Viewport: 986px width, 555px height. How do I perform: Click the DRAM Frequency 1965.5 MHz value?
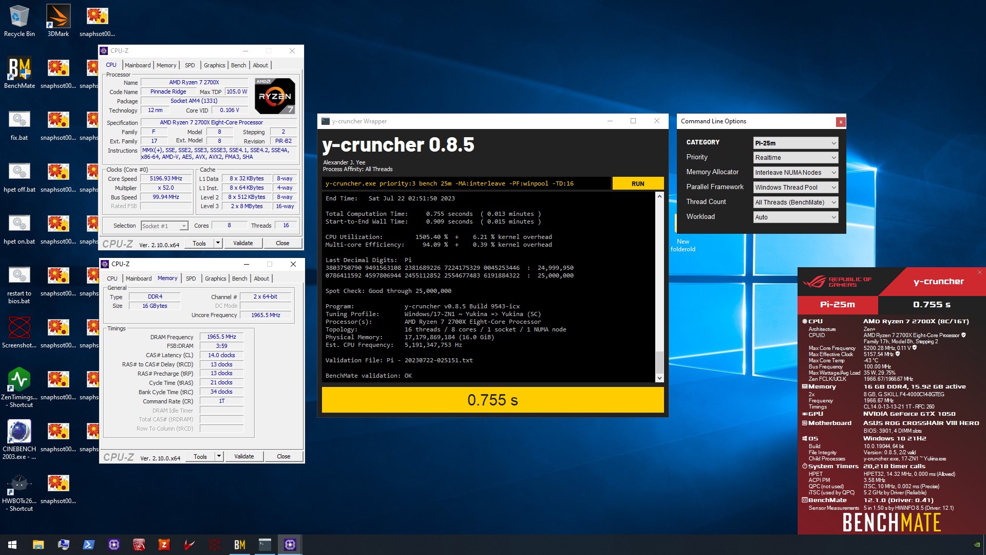pyautogui.click(x=221, y=337)
